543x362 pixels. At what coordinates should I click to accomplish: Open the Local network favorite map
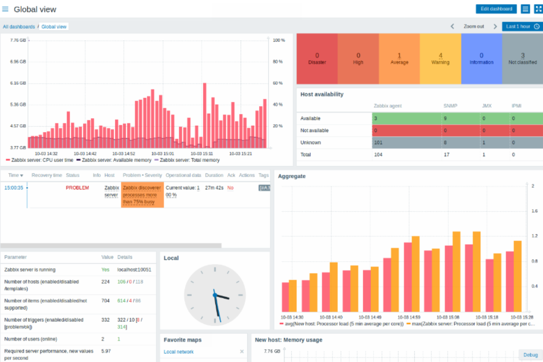[x=178, y=351]
